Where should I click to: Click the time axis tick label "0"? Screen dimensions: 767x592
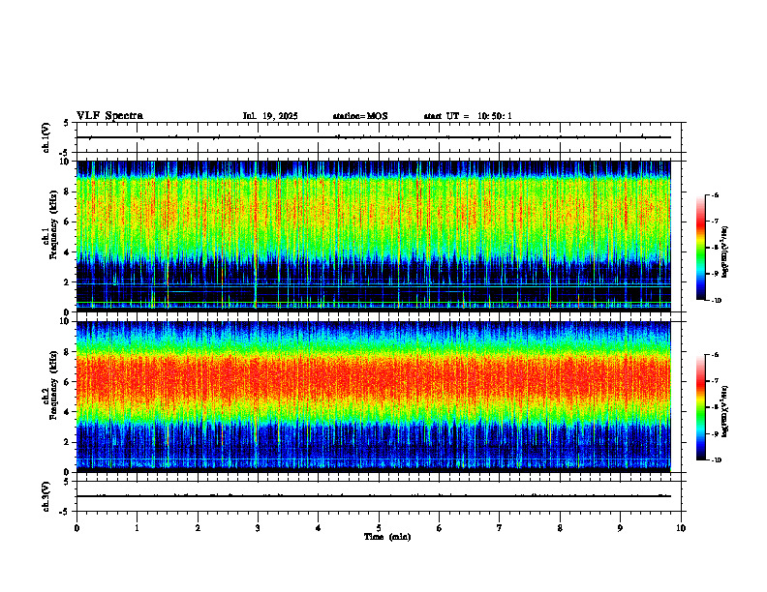(77, 528)
